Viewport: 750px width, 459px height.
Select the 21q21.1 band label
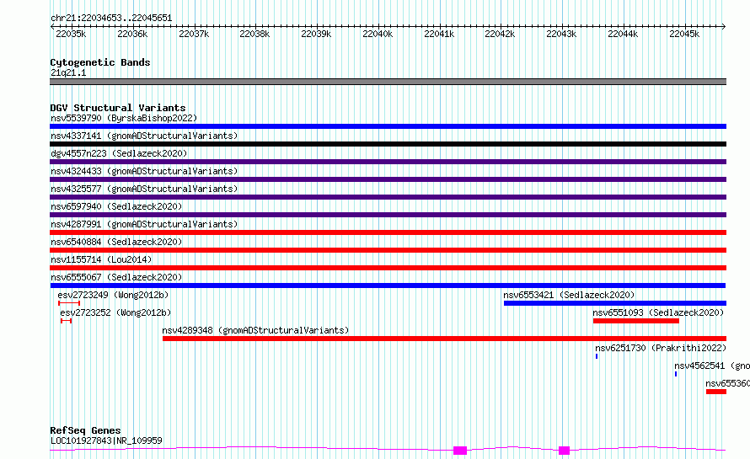coord(68,72)
